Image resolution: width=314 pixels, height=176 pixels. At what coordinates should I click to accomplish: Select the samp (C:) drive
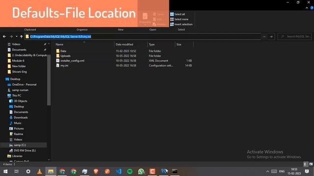[x=20, y=145]
